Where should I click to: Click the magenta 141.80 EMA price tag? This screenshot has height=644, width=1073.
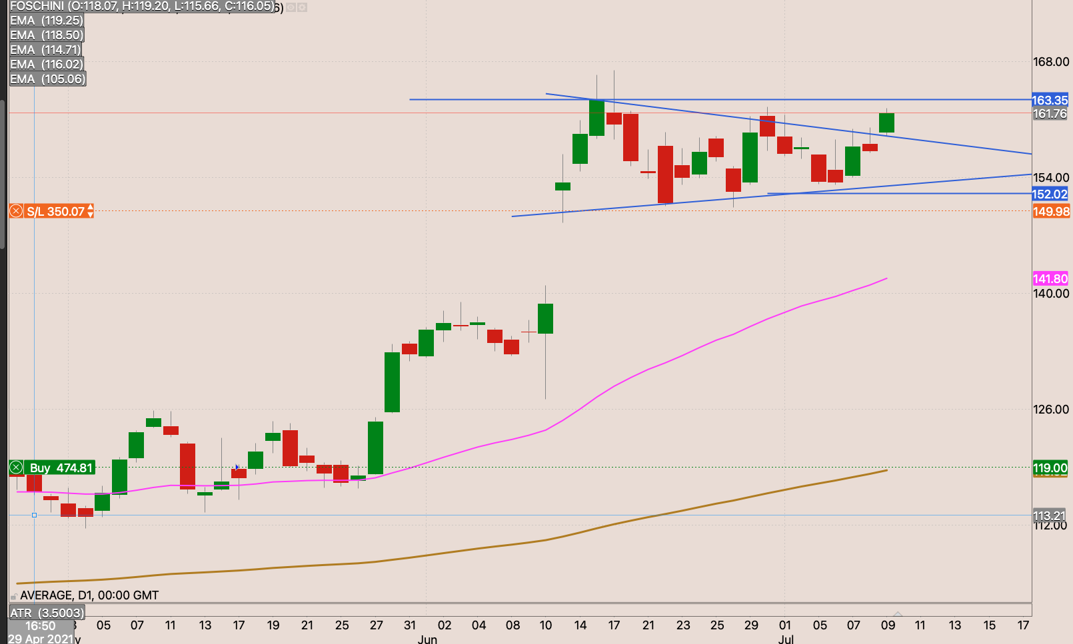coord(1050,279)
